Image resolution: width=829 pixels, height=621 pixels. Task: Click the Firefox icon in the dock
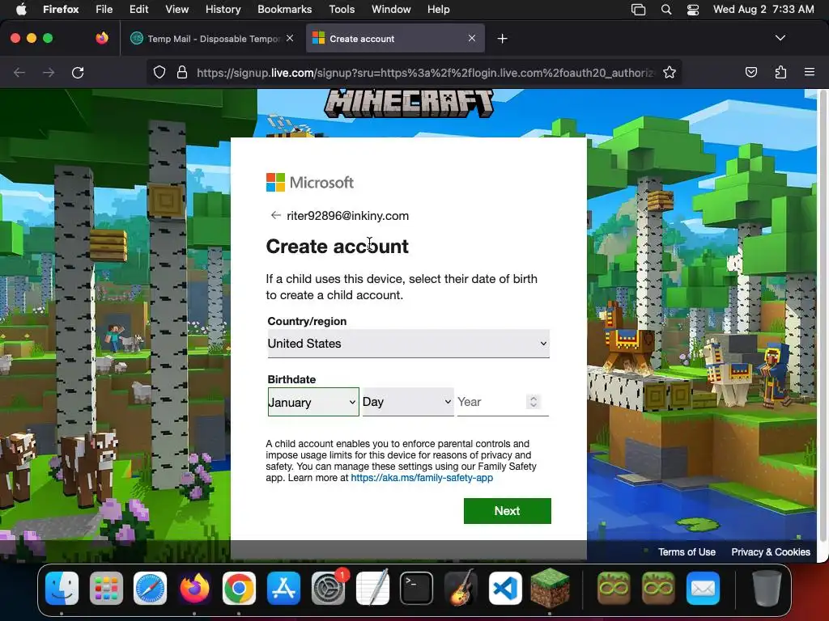(194, 588)
